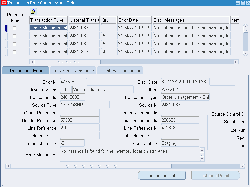Image resolution: width=250 pixels, height=187 pixels.
Task: Click the left arrow of the details panel scrollbar
Action: 8,166
